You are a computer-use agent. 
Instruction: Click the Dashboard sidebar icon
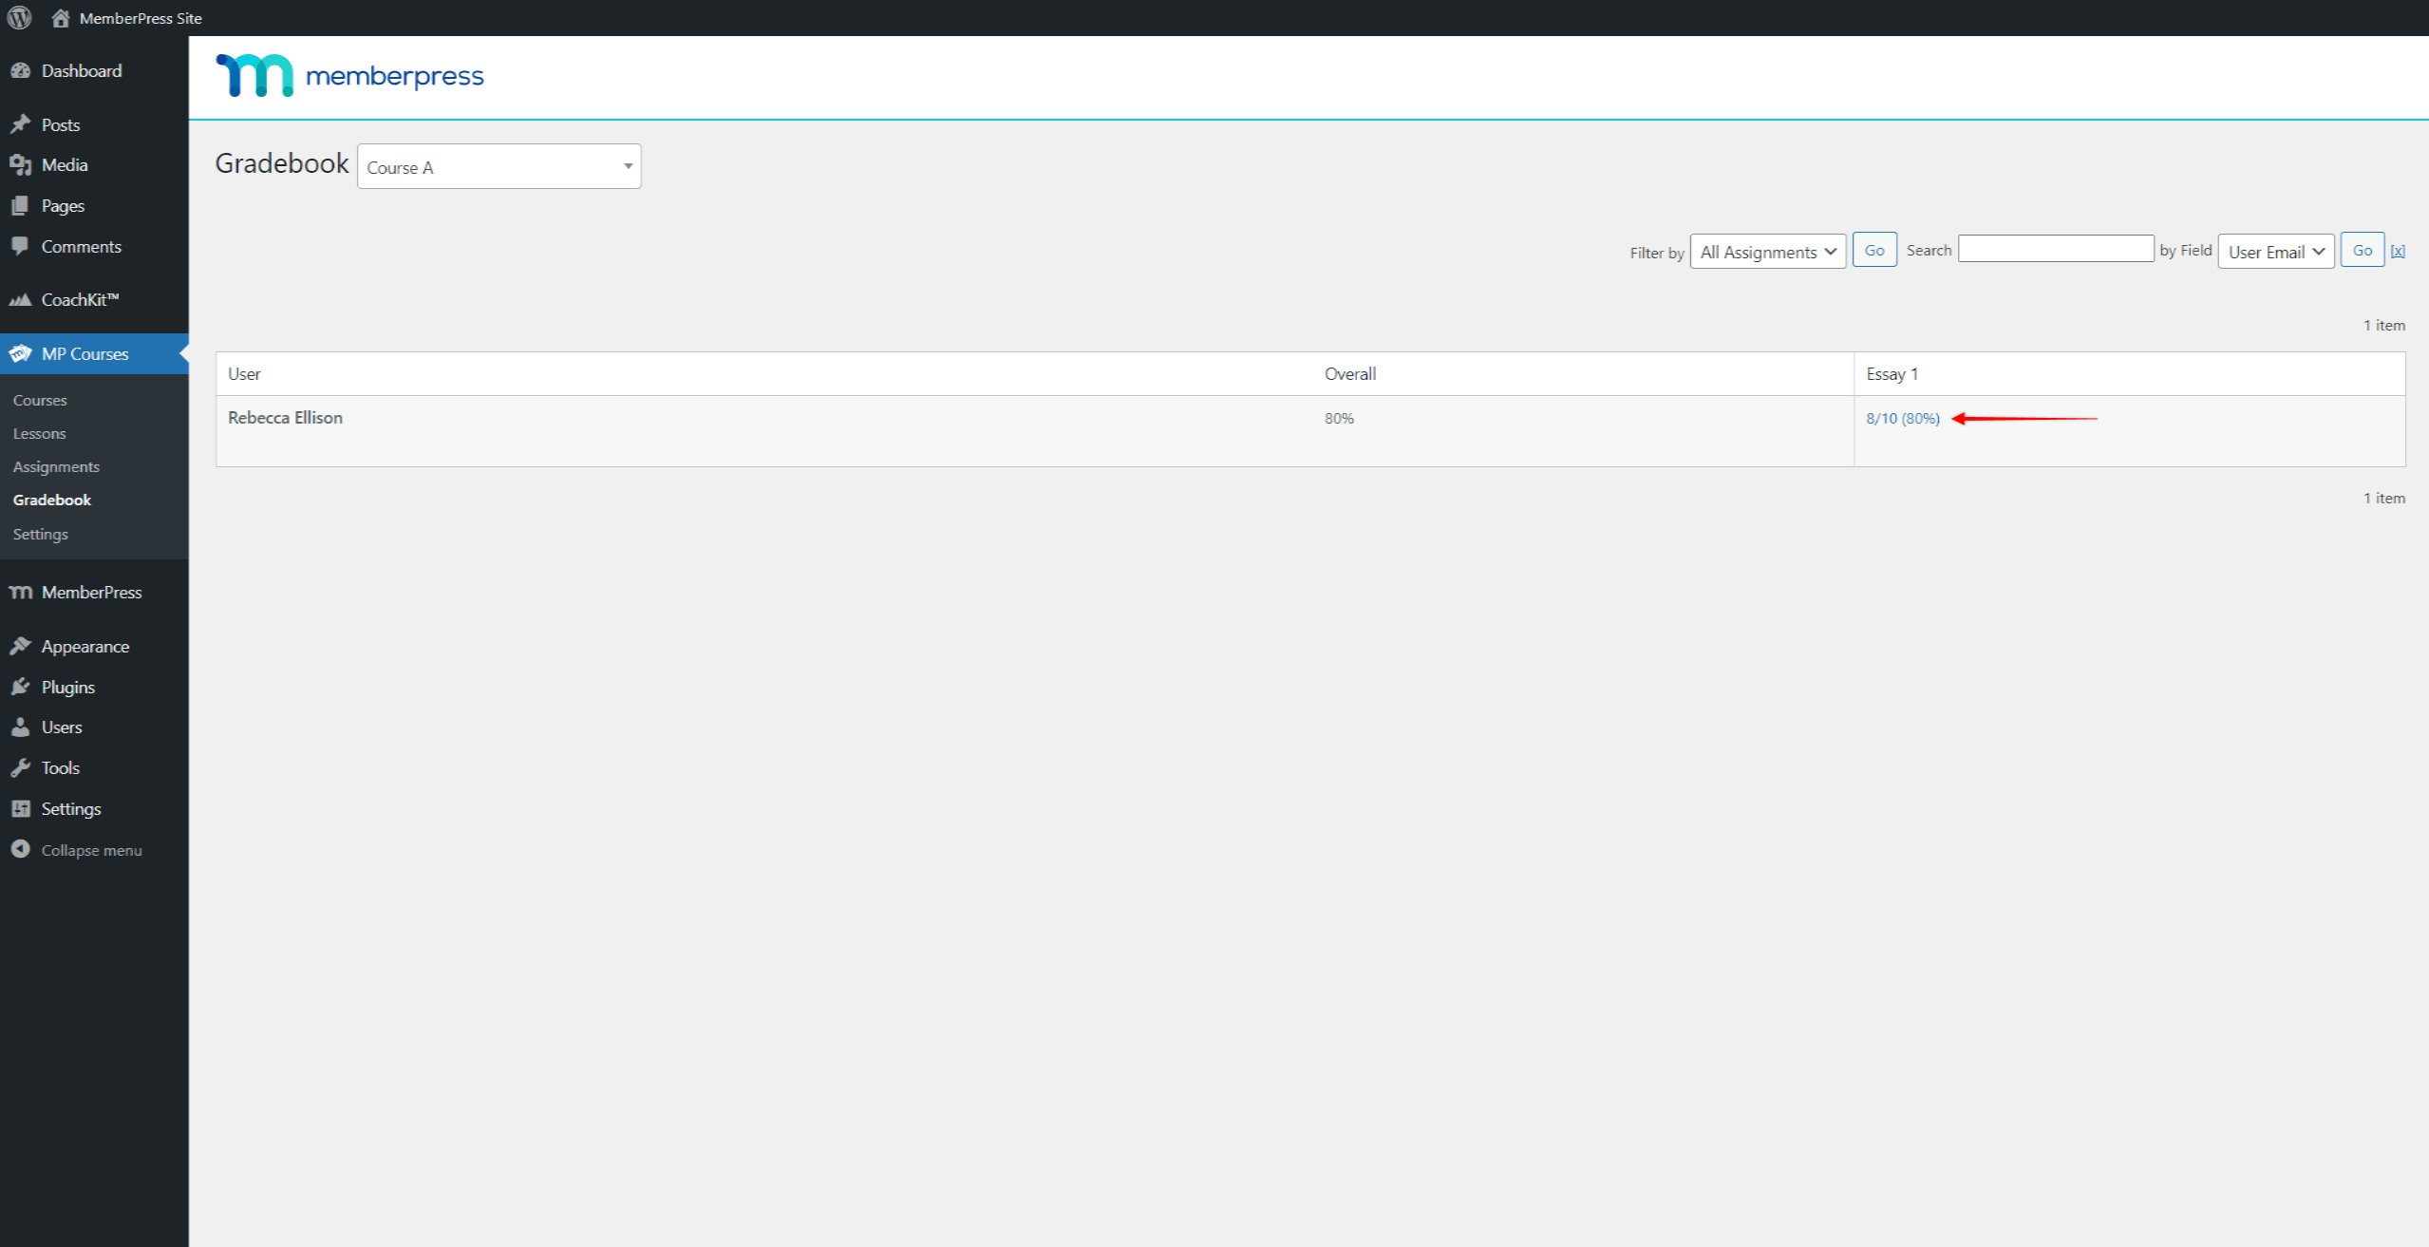click(x=22, y=70)
